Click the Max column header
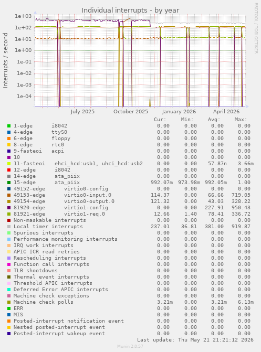 pos(241,120)
